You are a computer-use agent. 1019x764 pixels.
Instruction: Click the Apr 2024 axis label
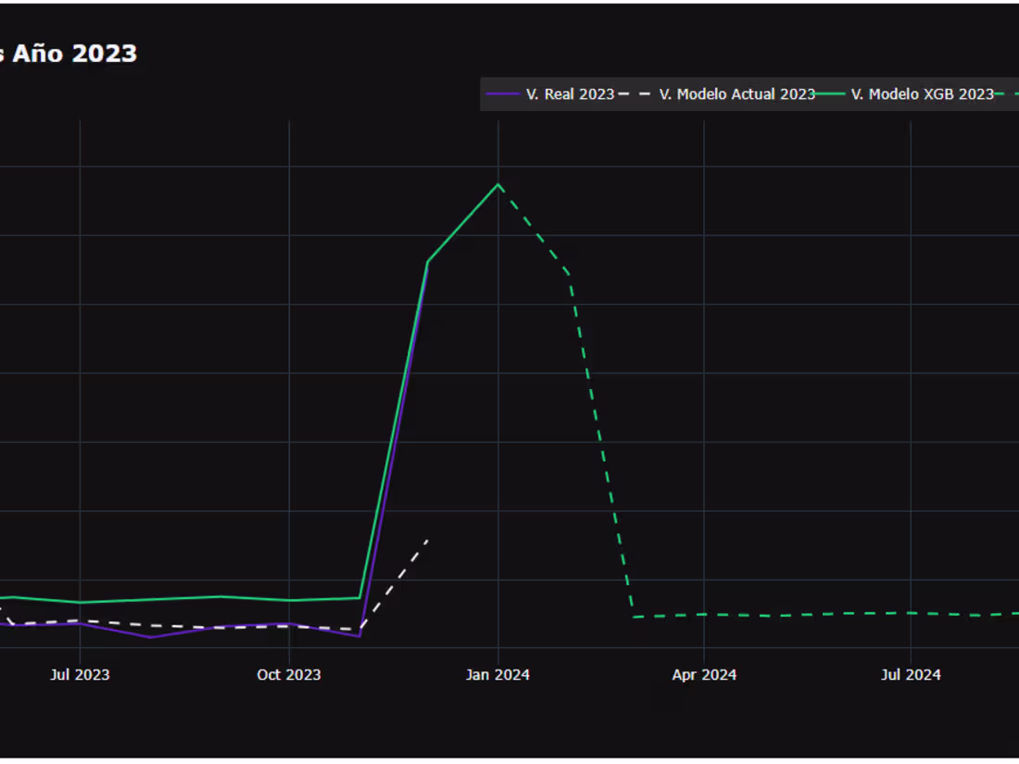pos(704,675)
